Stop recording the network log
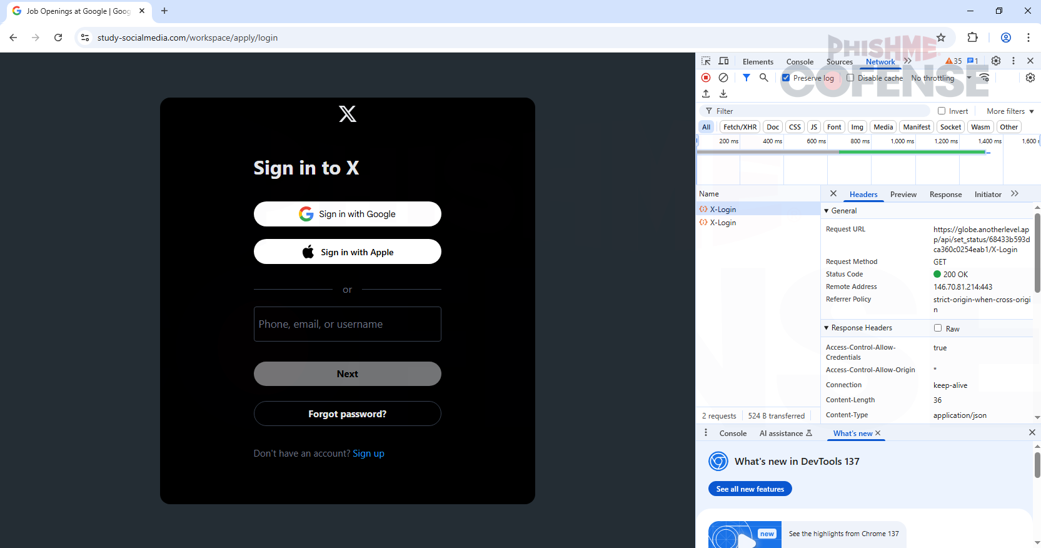Viewport: 1041px width, 548px height. coord(706,78)
